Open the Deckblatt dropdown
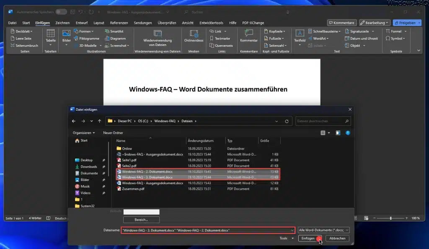The image size is (429, 249). pos(21,31)
